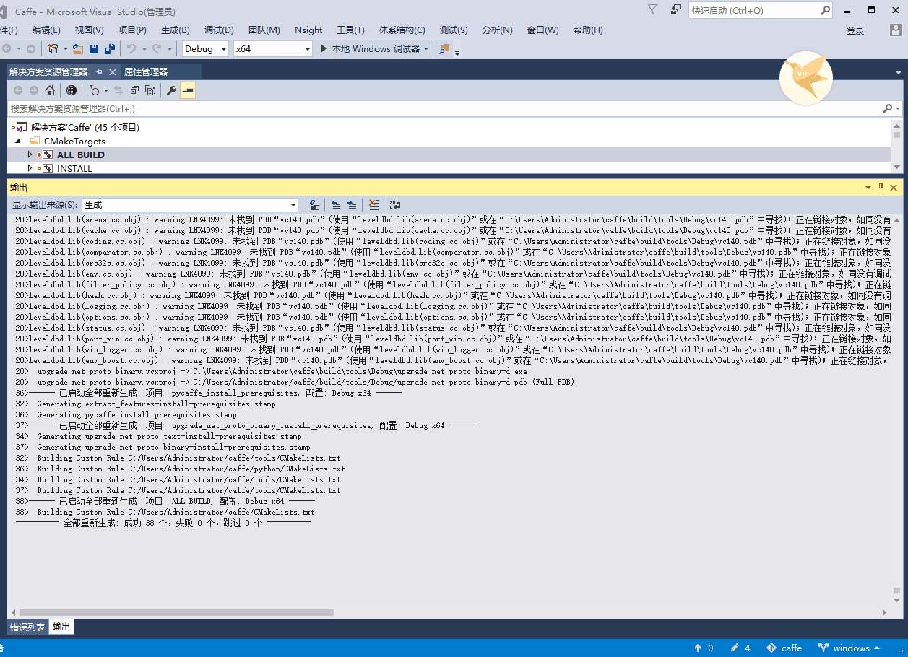Go to next message in Output window
Viewport: 908px width, 657px height.
coord(354,205)
